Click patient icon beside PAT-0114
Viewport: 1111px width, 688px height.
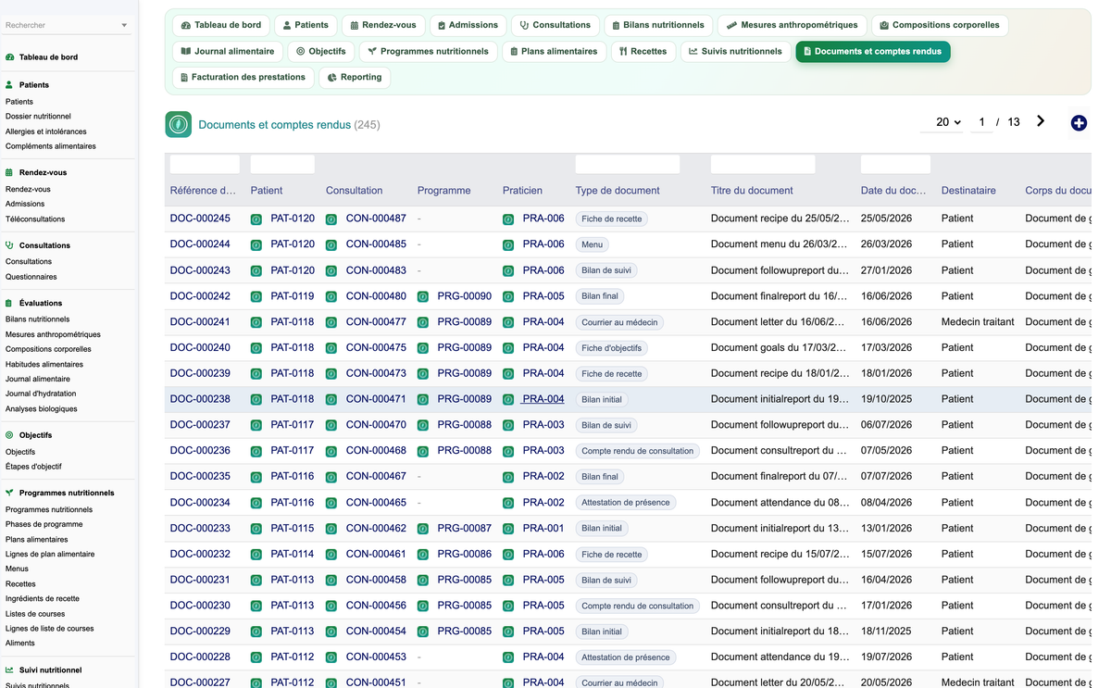(256, 555)
